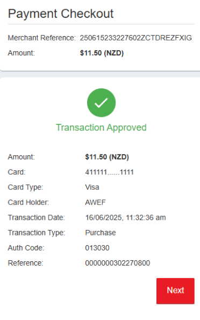Viewport: 200px width, 320px height.
Task: Click the Merchant Reference label
Action: 41,38
